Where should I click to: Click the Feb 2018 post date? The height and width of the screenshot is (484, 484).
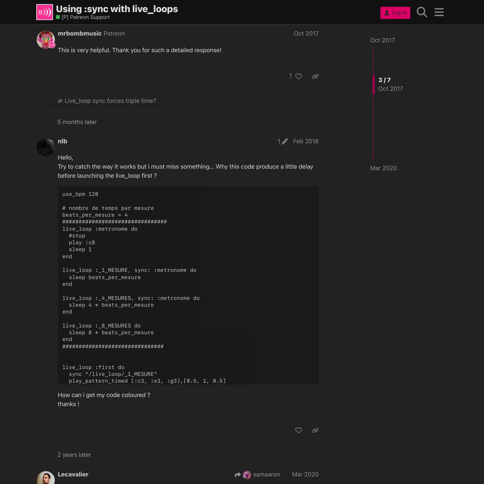[x=305, y=141]
